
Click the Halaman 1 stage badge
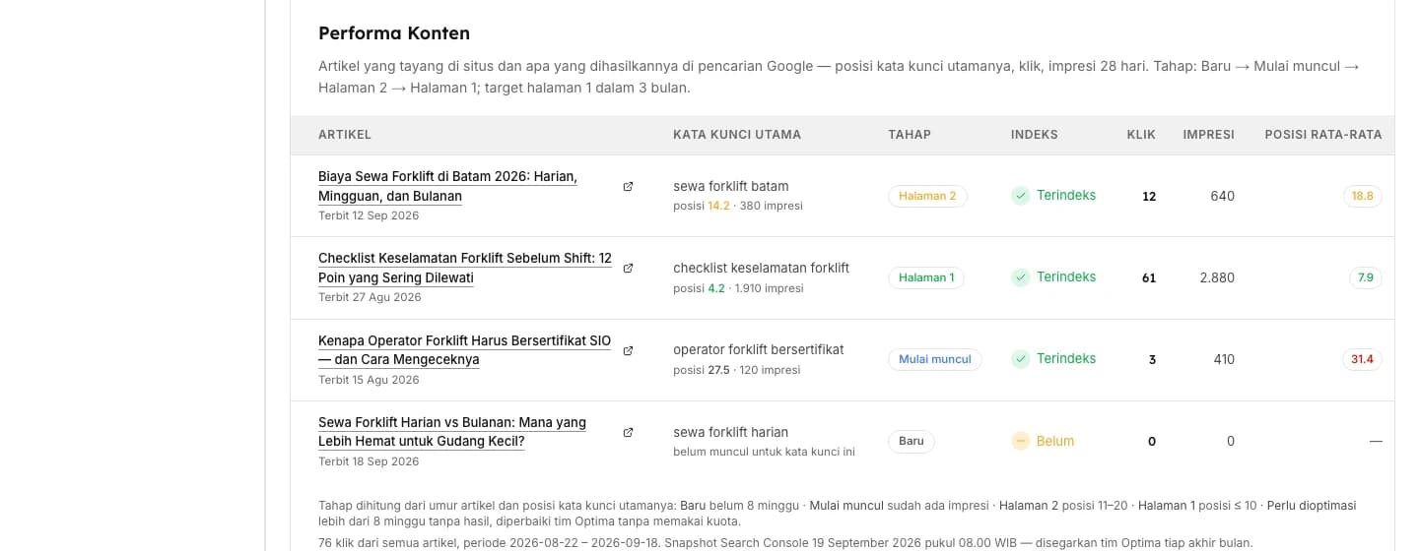(926, 277)
